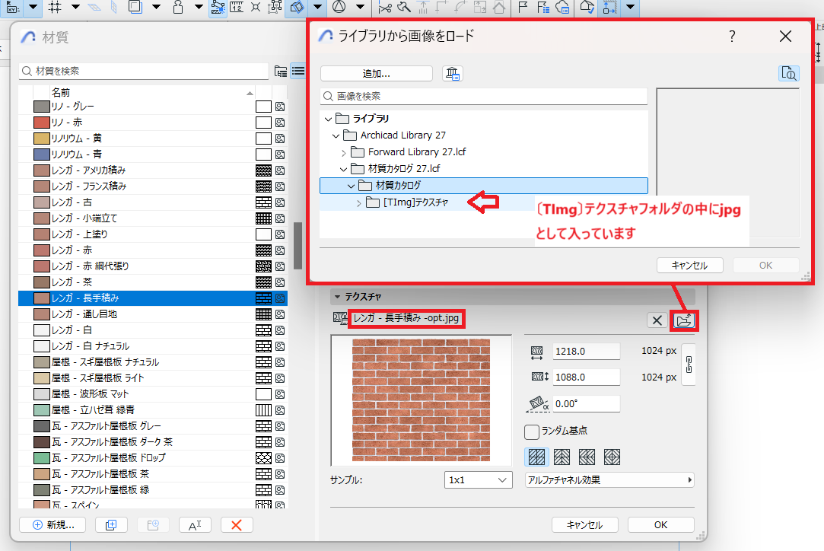Viewport: 824px width, 551px height.
Task: Toggle the chain link that locks texture proportions
Action: pos(689,365)
